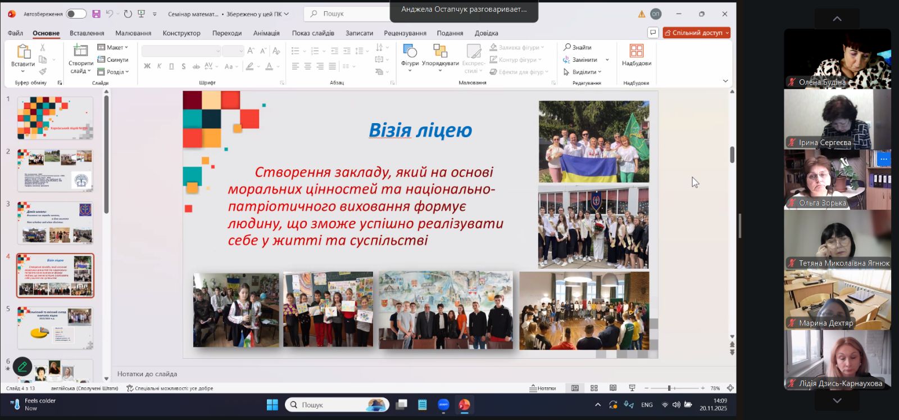Image resolution: width=899 pixels, height=420 pixels.
Task: Click the Створити слайд new slide icon
Action: tap(81, 52)
